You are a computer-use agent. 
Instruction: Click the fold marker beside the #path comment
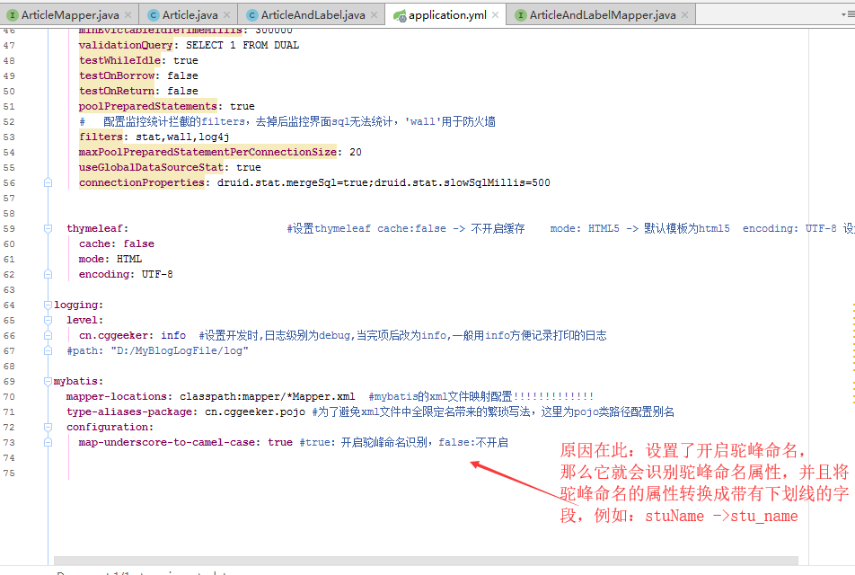[x=48, y=350]
